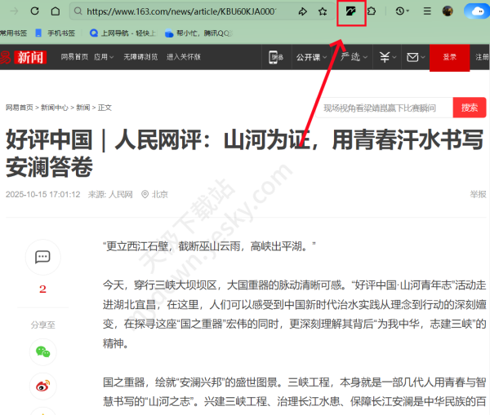
Task: Open the extensions puzzle-piece menu
Action: (x=372, y=12)
